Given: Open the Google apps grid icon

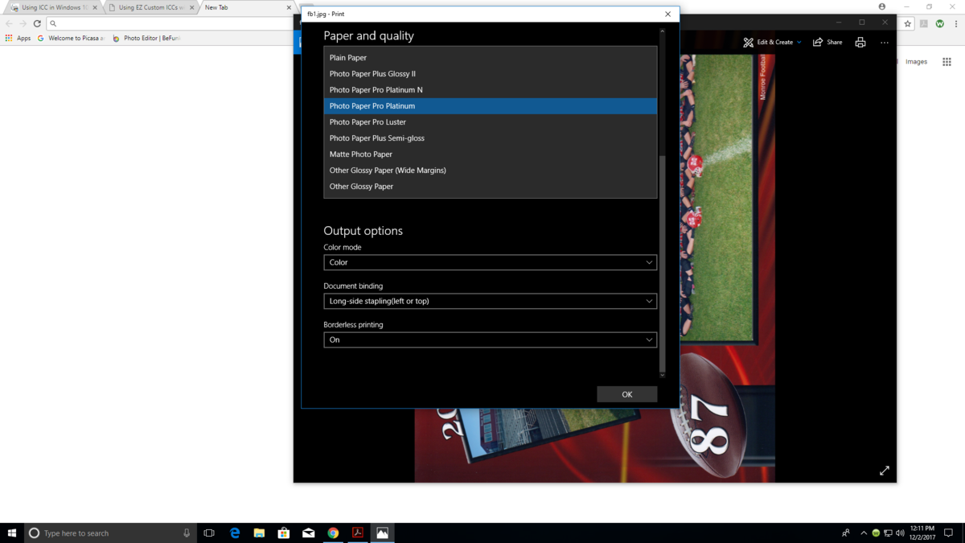Looking at the screenshot, I should [947, 62].
